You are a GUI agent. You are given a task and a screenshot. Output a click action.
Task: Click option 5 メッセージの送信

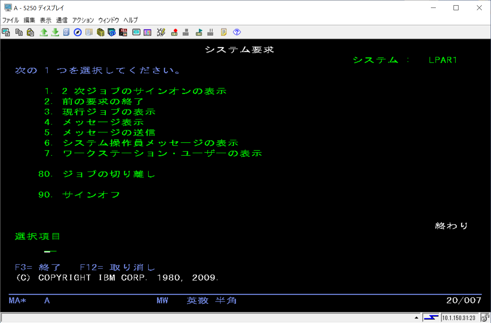(x=100, y=133)
